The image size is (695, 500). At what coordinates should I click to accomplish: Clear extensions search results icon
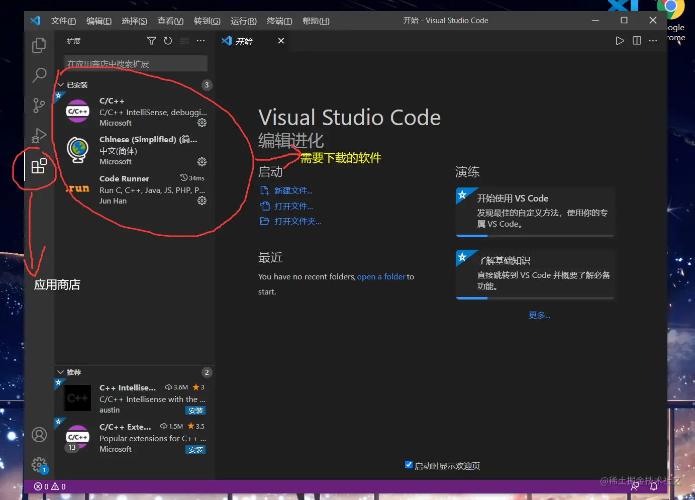pos(184,41)
